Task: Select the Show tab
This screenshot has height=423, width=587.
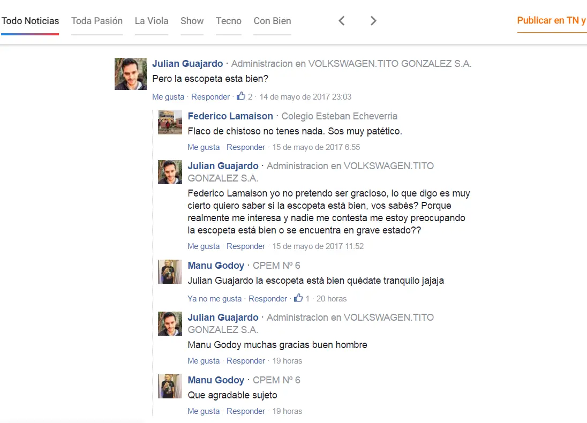Action: tap(192, 21)
